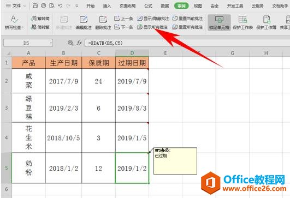The width and height of the screenshot is (290, 198).
Task: Go to next comment 下一条
Action: [x=123, y=27]
